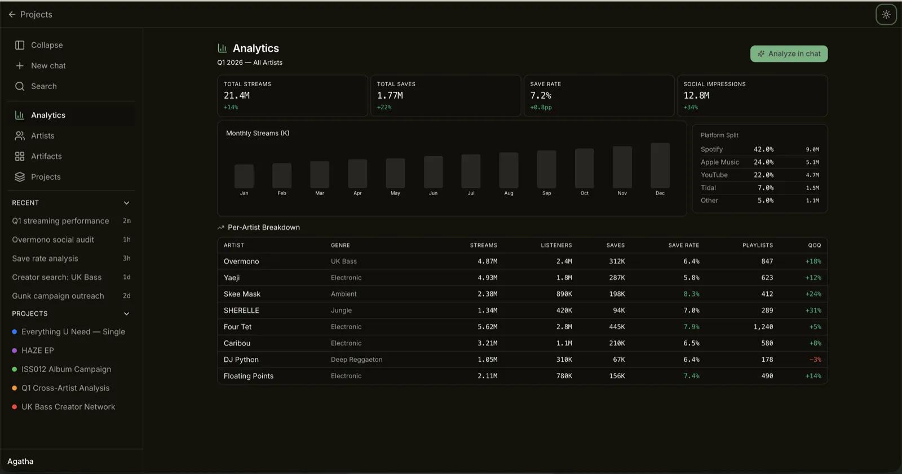Viewport: 902px width, 474px height.
Task: Click the Analytics heading chart icon
Action: click(222, 48)
